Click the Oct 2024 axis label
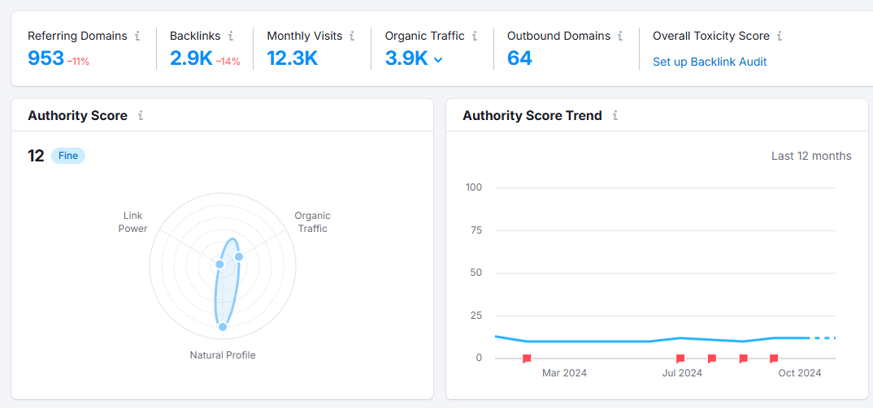Viewport: 873px width, 408px height. [800, 373]
